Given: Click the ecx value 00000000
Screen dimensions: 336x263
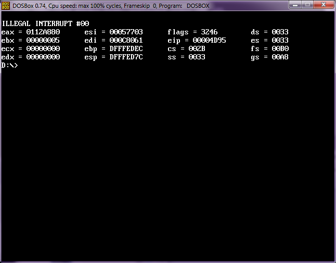Looking at the screenshot, I should click(43, 49).
